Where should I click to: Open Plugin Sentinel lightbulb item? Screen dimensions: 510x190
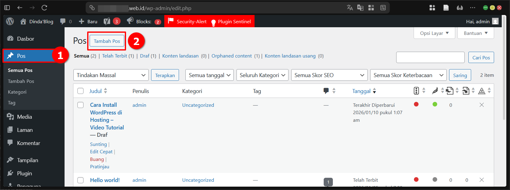tap(231, 21)
